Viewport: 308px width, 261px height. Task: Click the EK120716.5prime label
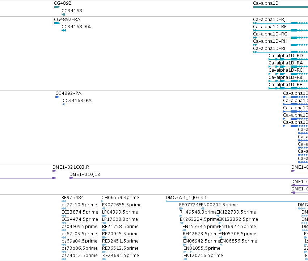tap(203, 256)
